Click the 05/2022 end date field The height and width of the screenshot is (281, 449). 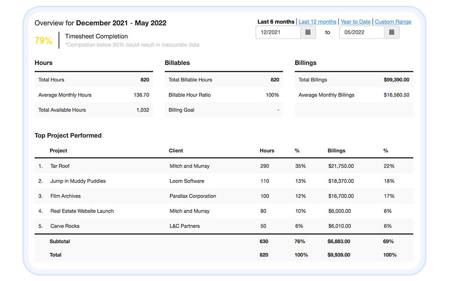(362, 32)
